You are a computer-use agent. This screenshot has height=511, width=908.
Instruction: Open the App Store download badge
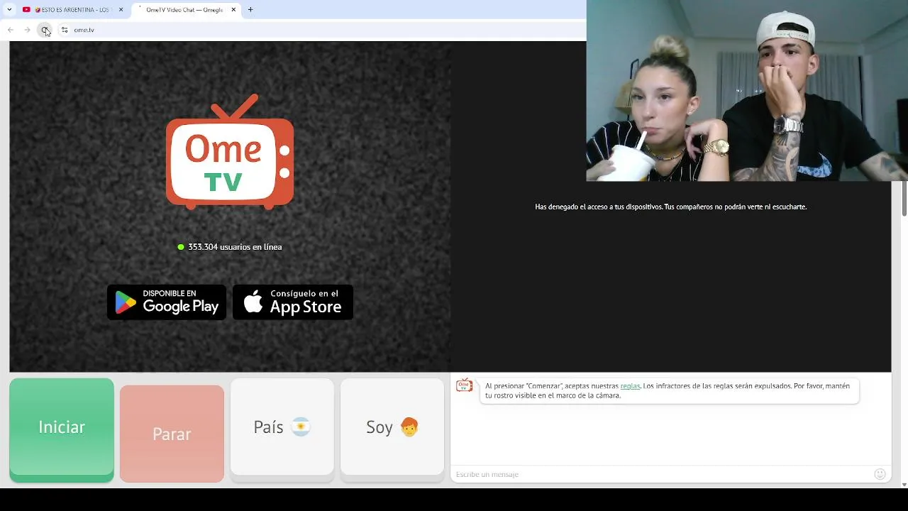tap(293, 302)
